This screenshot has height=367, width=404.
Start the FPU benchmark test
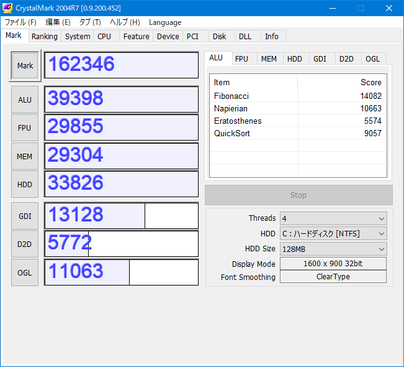(25, 128)
